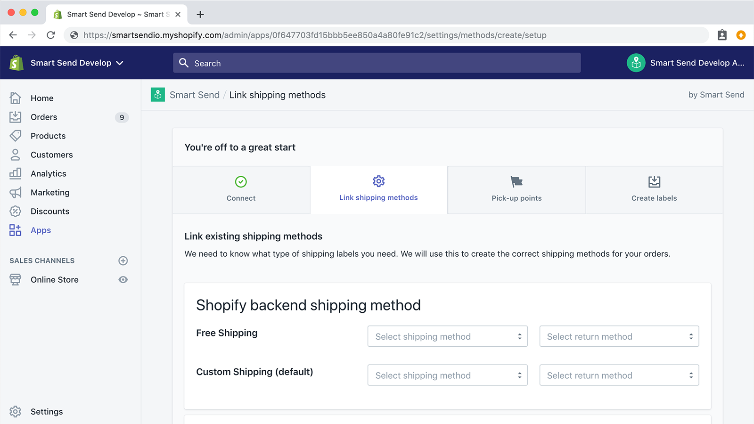Open the Free Shipping shipping method dropdown
Screen dimensions: 754x424
447,336
